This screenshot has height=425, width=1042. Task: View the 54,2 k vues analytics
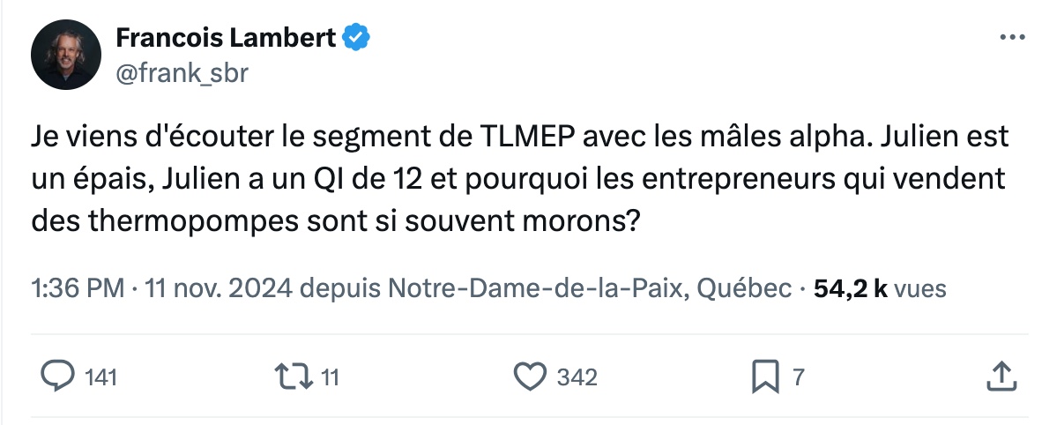(x=879, y=288)
